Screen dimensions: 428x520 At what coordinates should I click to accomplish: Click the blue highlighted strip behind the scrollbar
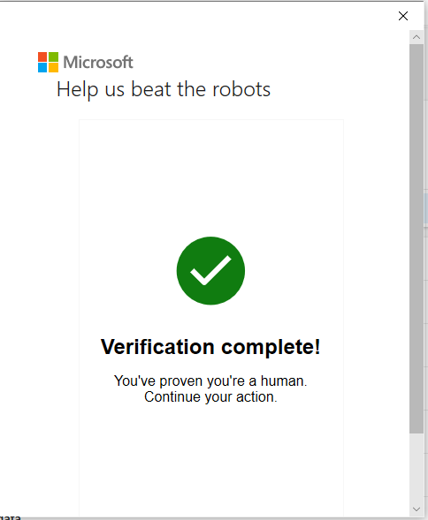tap(426, 209)
